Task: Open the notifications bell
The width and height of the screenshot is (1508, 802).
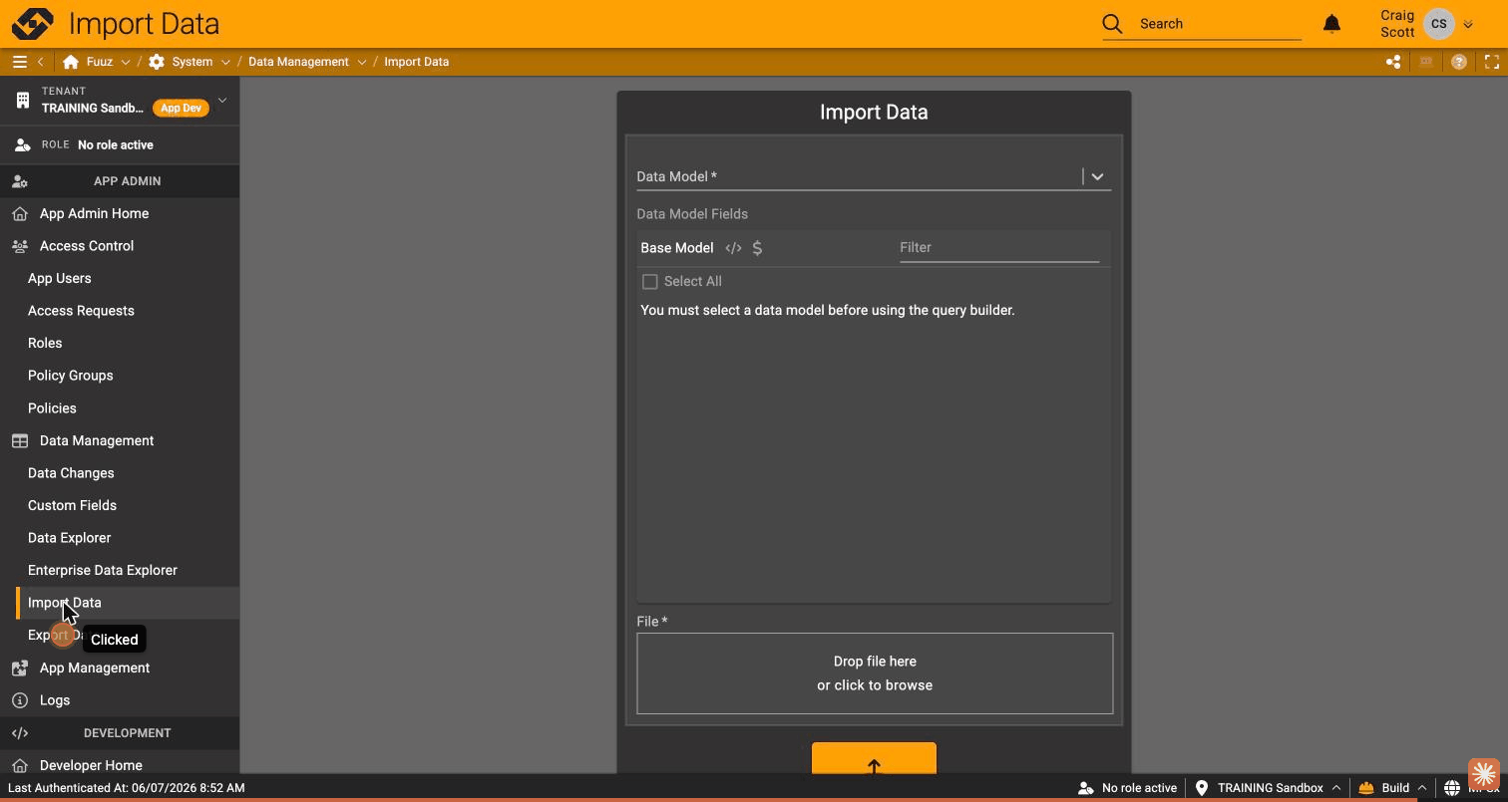Action: point(1331,24)
